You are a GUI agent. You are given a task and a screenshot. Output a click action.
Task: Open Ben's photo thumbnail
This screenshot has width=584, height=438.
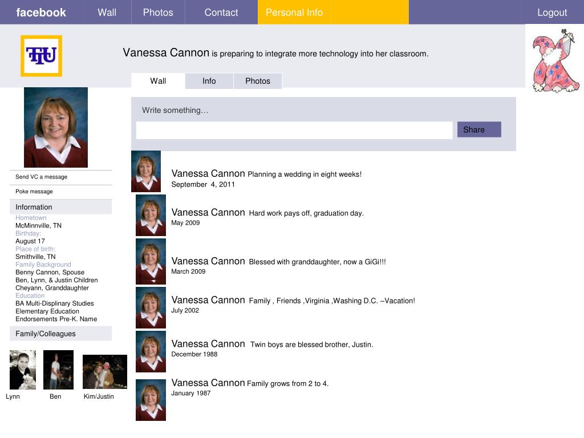pyautogui.click(x=59, y=370)
